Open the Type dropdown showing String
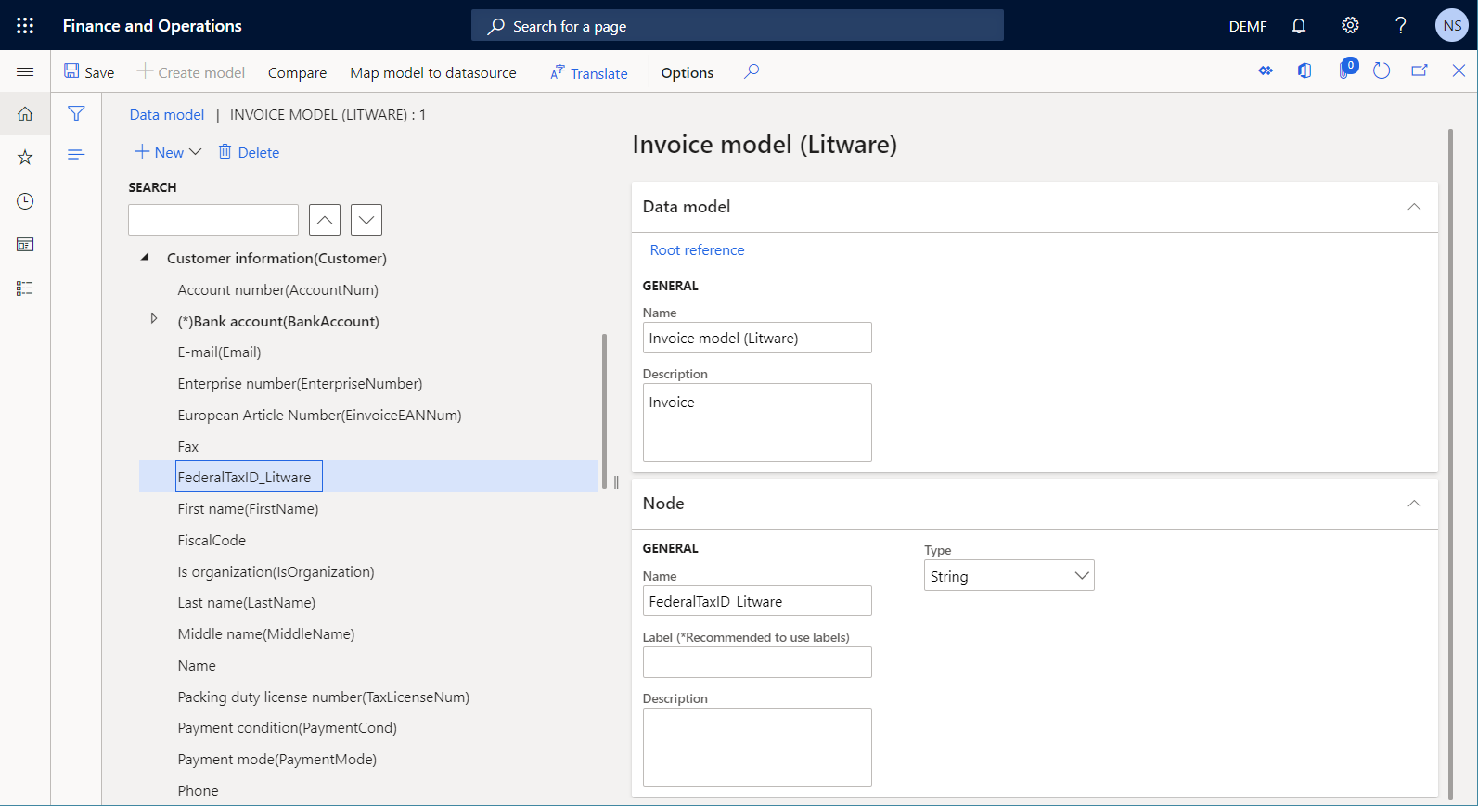This screenshot has height=806, width=1478. [1009, 576]
